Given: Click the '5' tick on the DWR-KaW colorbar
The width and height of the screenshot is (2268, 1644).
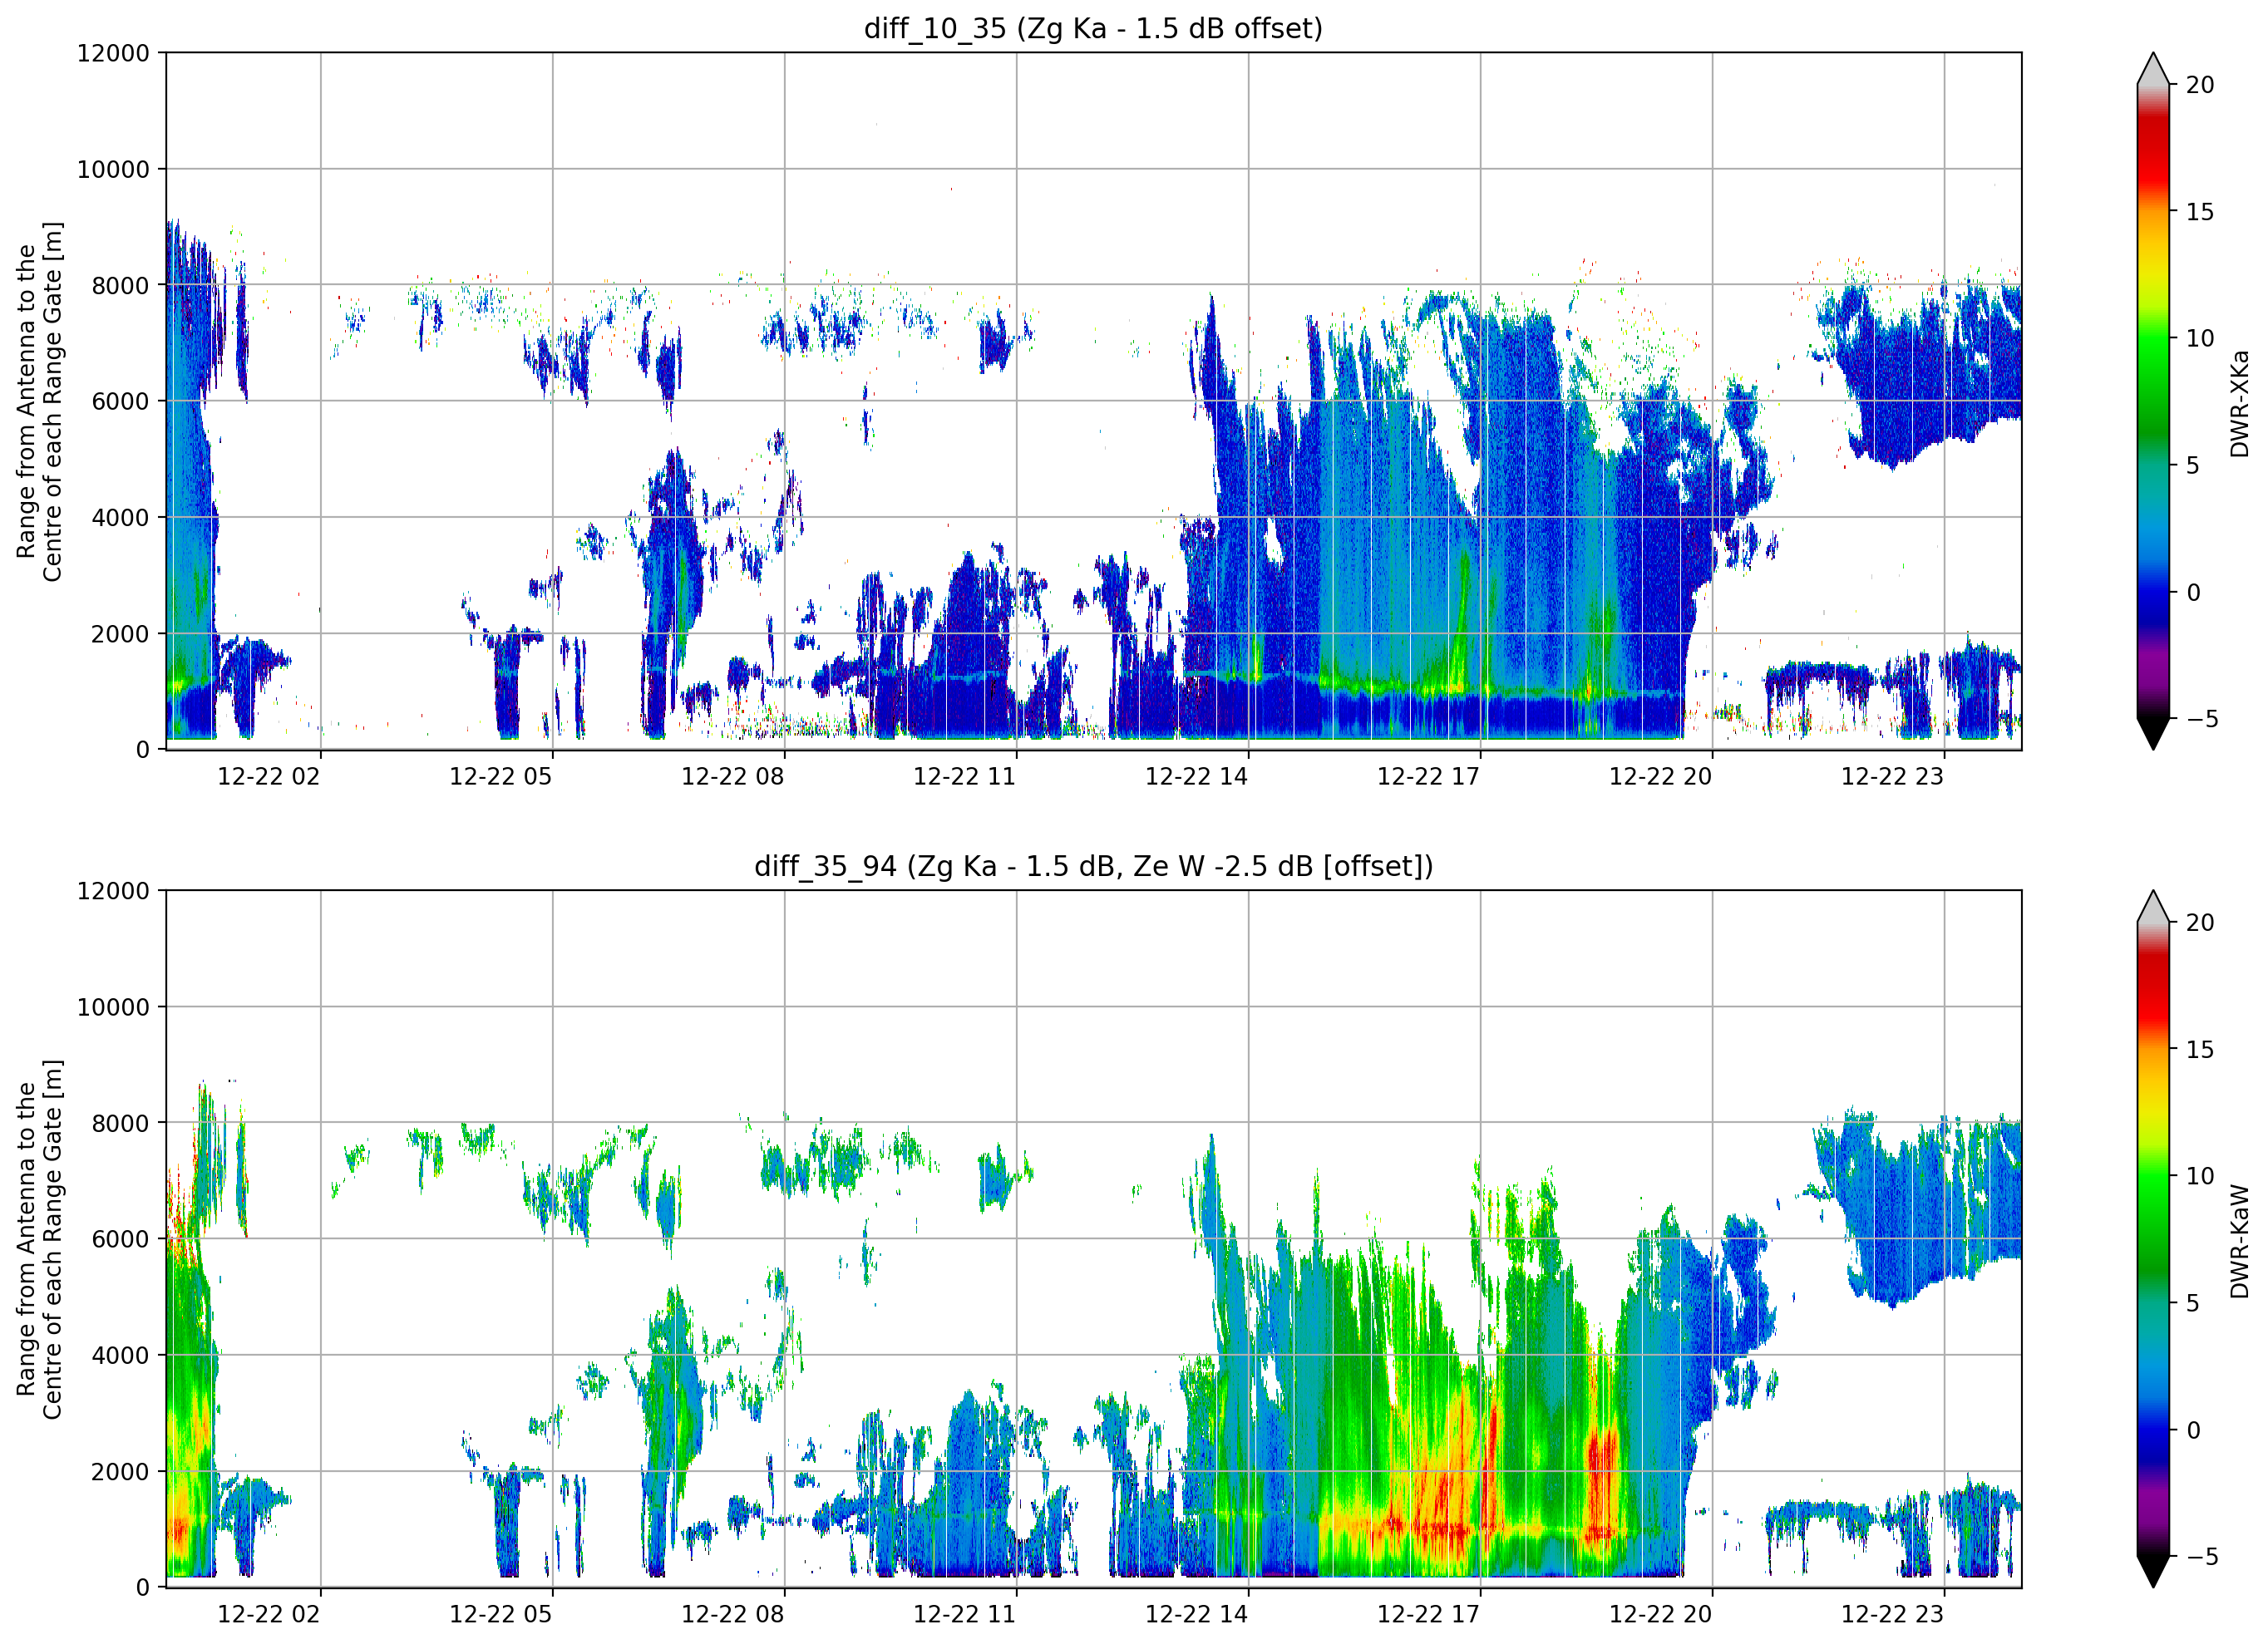Looking at the screenshot, I should (x=2193, y=1303).
